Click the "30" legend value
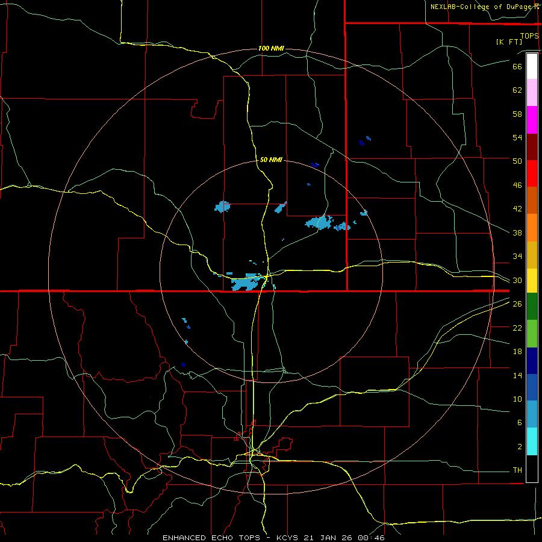The image size is (542, 542). (x=517, y=280)
